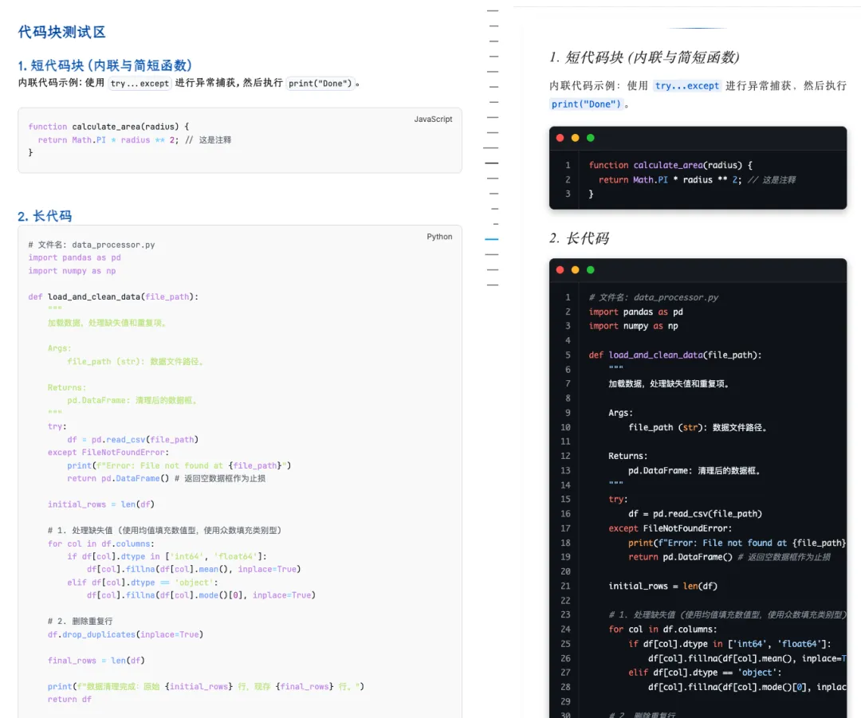Image resolution: width=861 pixels, height=718 pixels.
Task: Click df.drop_duplicates(inplace=True) line in editor
Action: point(126,634)
